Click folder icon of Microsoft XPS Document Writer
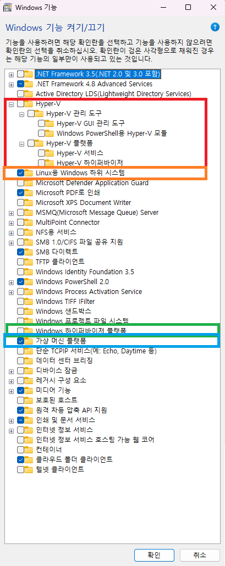This screenshot has width=225, height=566. [x=29, y=203]
